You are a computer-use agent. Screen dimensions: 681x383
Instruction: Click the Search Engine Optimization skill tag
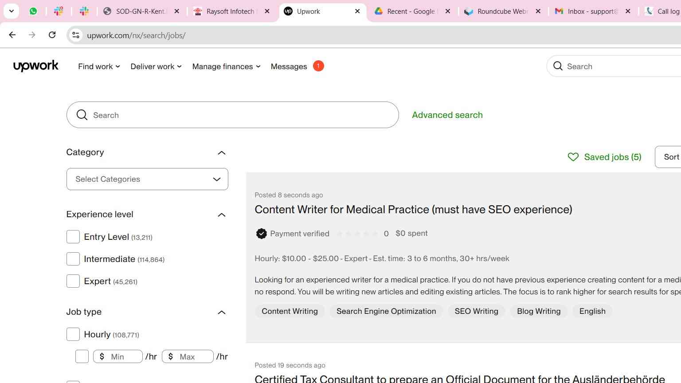tap(386, 311)
